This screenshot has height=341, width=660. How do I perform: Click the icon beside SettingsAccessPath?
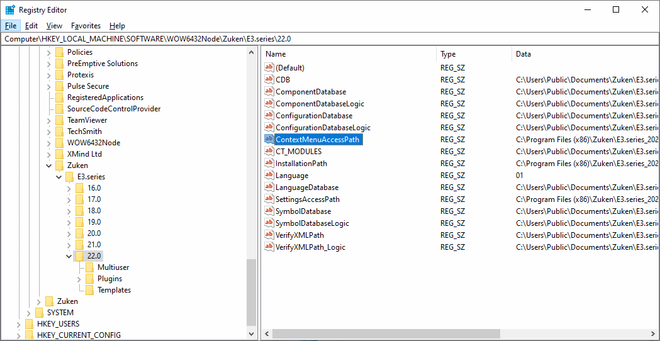pos(269,199)
